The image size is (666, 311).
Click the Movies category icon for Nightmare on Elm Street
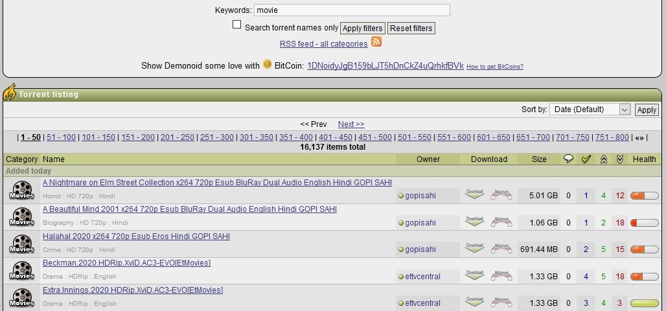22,190
